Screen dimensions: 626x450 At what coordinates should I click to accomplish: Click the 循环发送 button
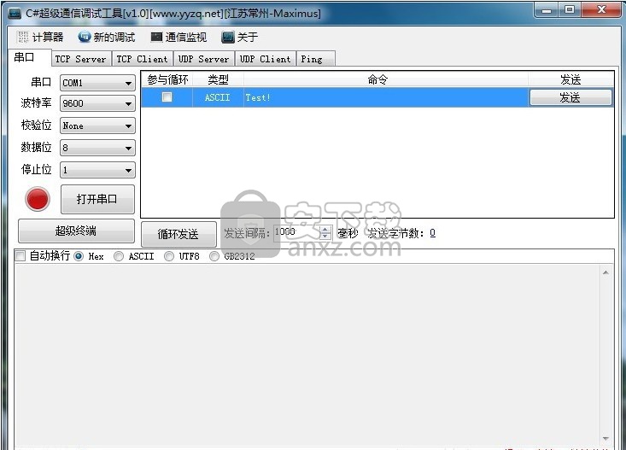click(x=178, y=234)
